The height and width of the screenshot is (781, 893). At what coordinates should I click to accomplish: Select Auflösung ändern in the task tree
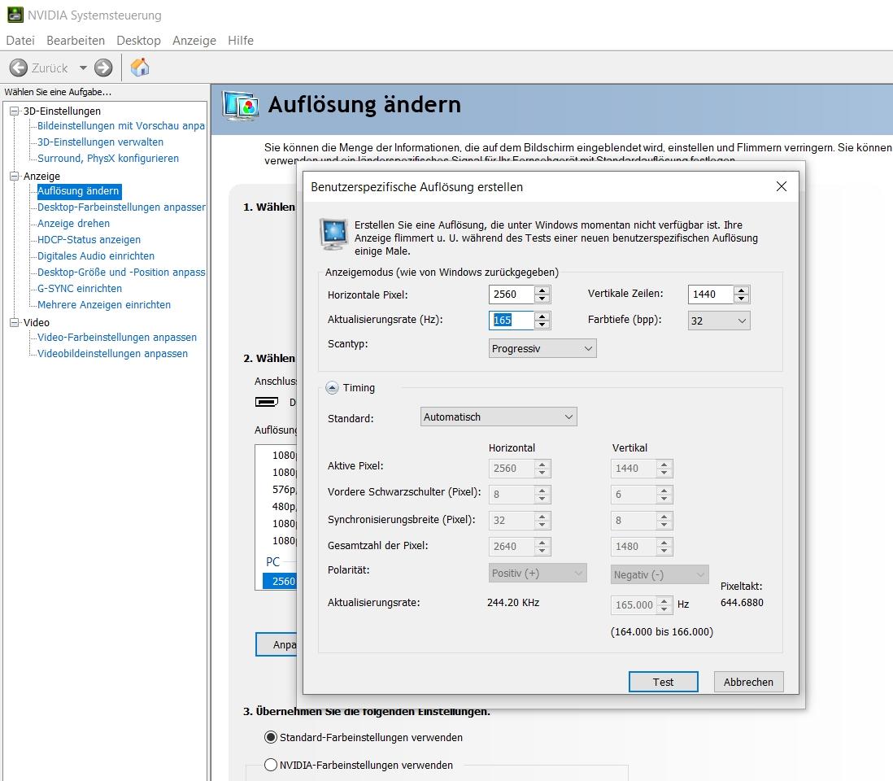pyautogui.click(x=79, y=191)
